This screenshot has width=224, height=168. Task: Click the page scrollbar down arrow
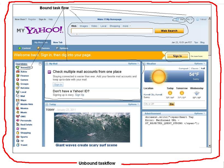[x=210, y=146]
